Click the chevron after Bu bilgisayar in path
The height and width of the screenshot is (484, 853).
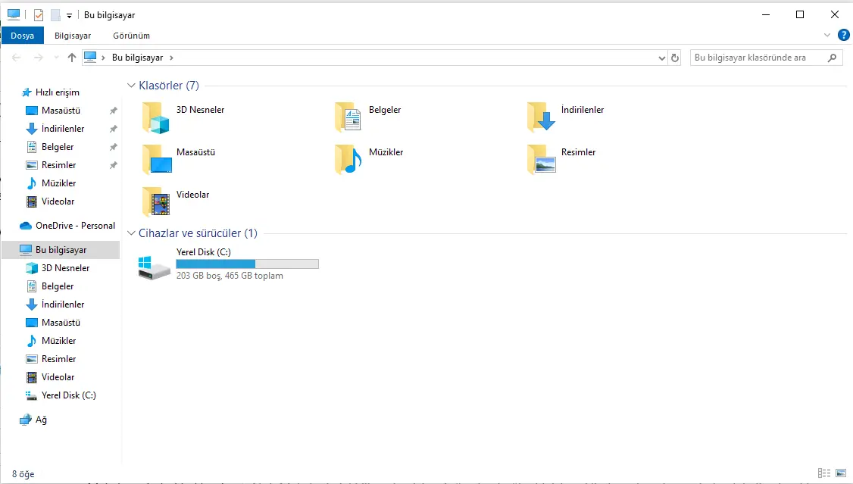(x=171, y=58)
